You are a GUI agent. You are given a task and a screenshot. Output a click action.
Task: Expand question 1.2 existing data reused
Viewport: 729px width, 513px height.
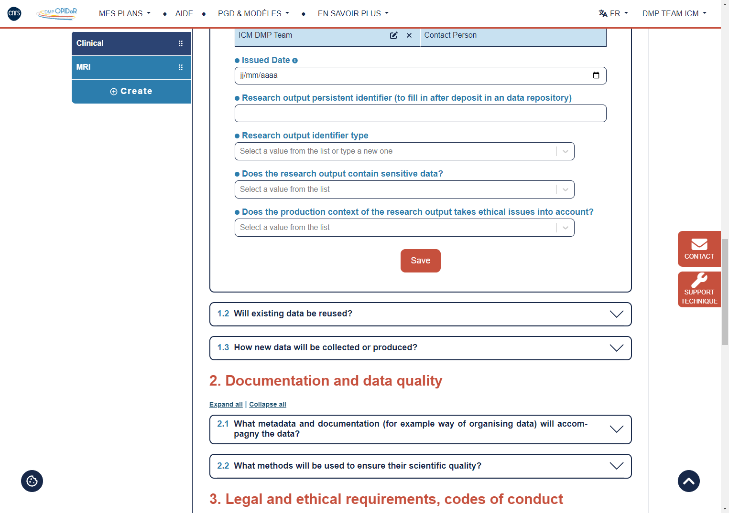click(420, 314)
